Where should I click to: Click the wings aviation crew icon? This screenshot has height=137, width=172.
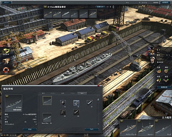(x=166, y=81)
